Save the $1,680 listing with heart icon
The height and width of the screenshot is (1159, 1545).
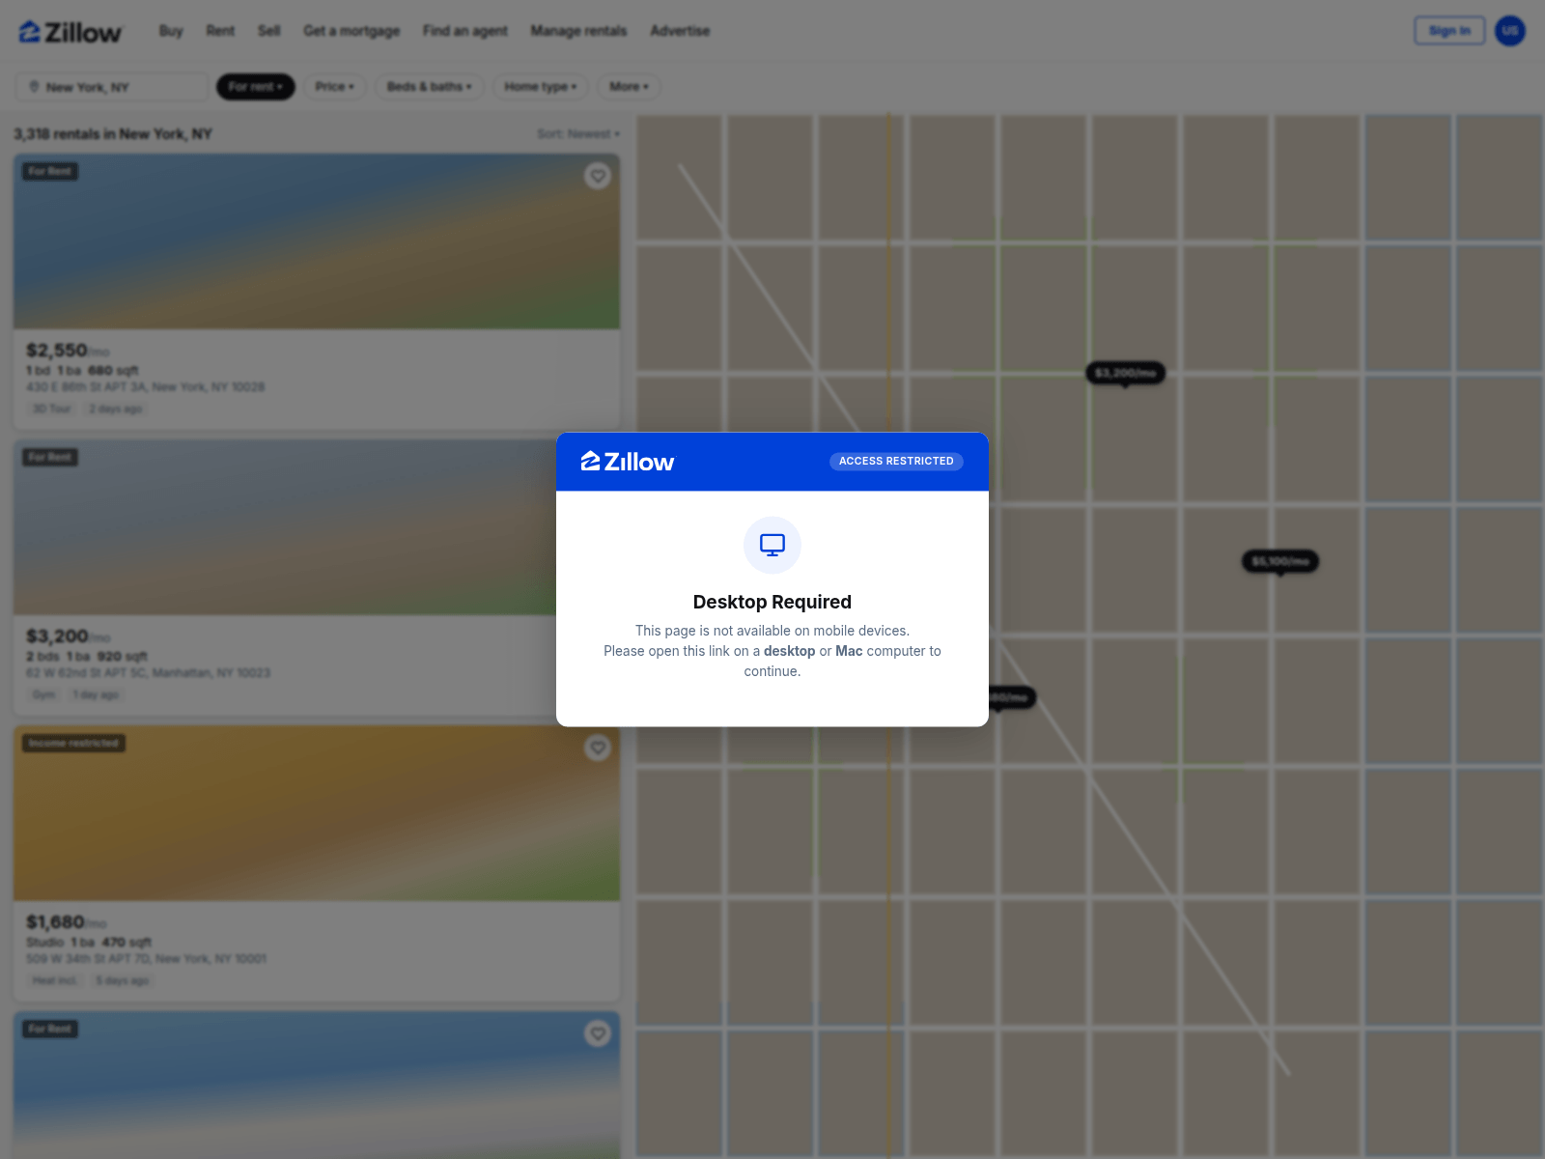[x=598, y=748]
